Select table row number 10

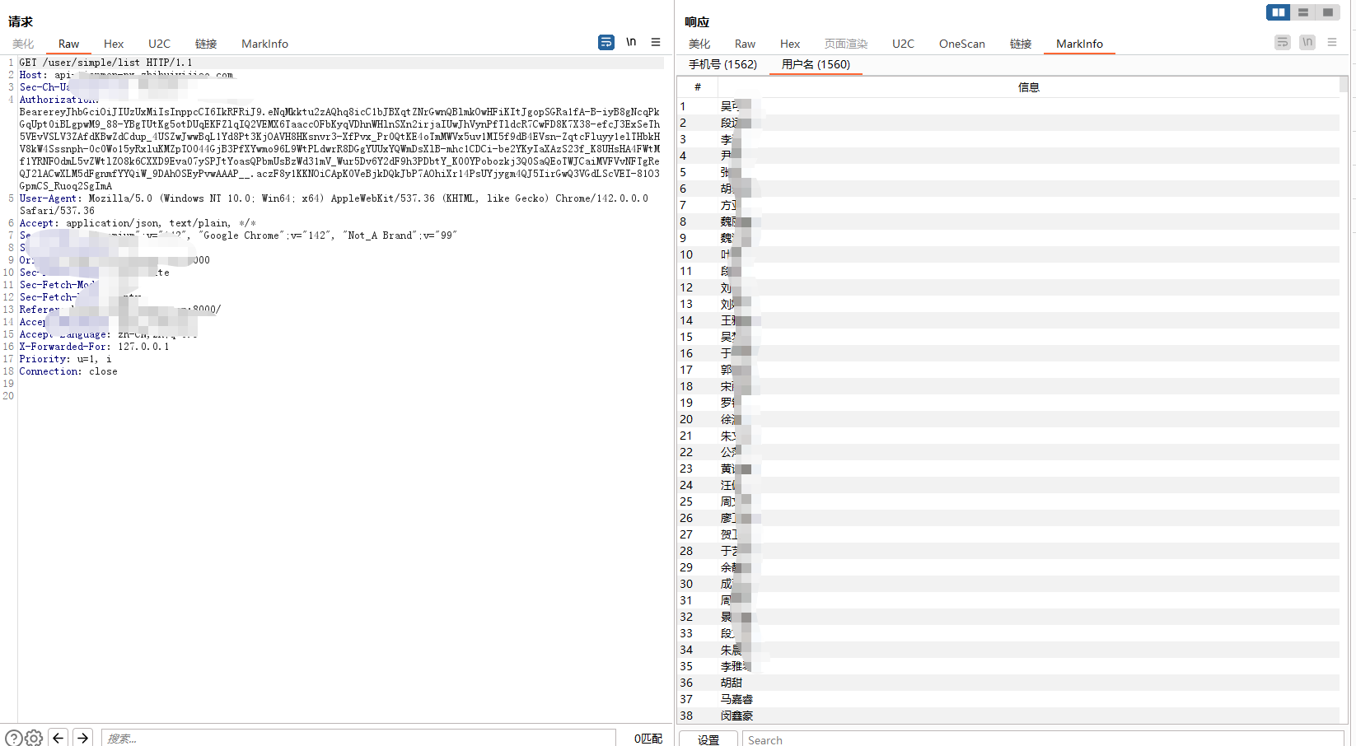1008,254
